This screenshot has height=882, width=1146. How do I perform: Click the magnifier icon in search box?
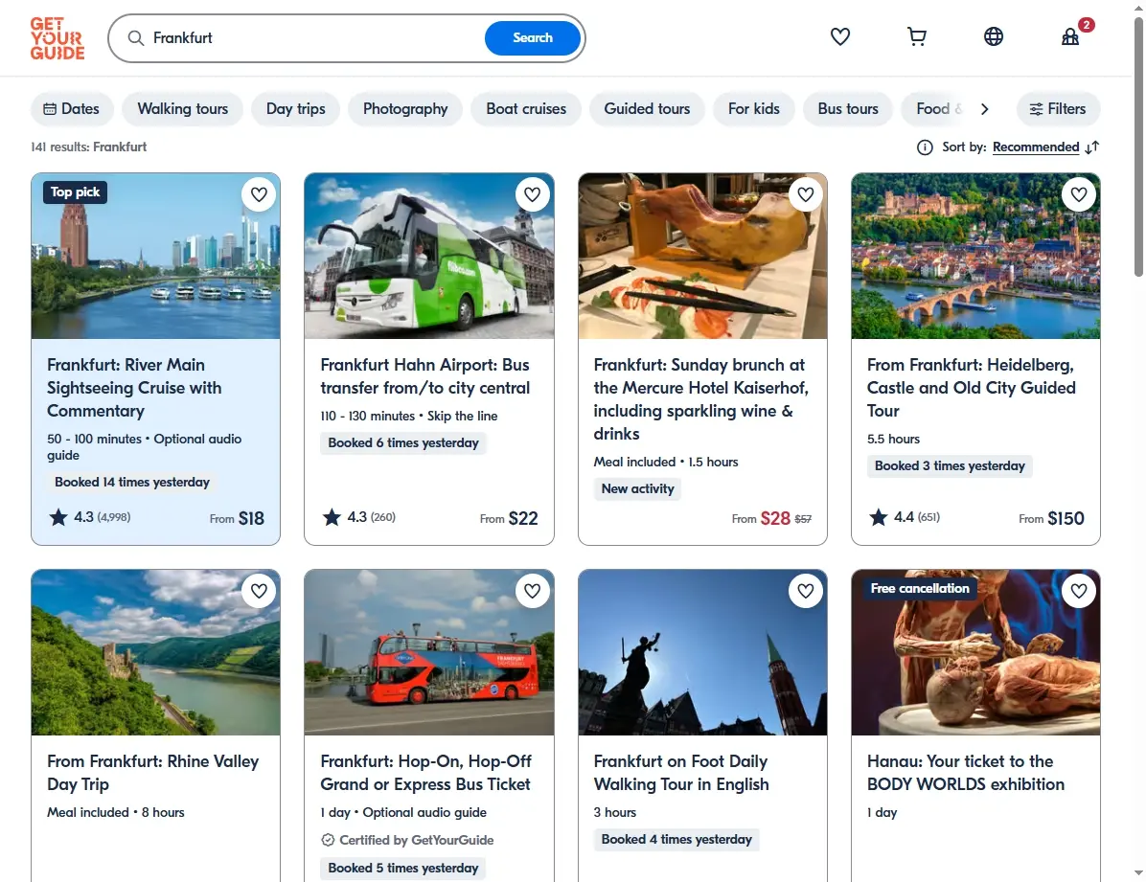click(x=136, y=38)
